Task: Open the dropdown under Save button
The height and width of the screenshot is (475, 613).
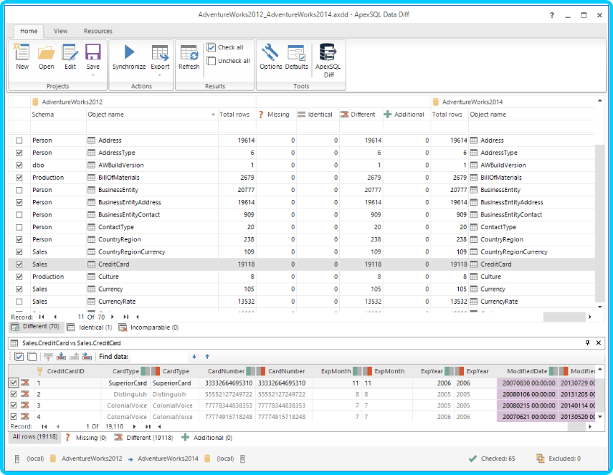Action: tap(93, 75)
